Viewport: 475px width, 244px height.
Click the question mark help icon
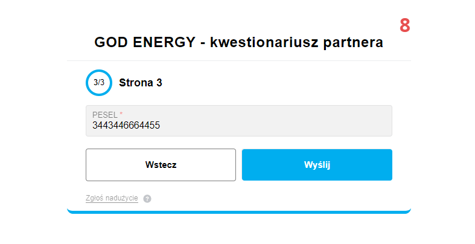147,199
